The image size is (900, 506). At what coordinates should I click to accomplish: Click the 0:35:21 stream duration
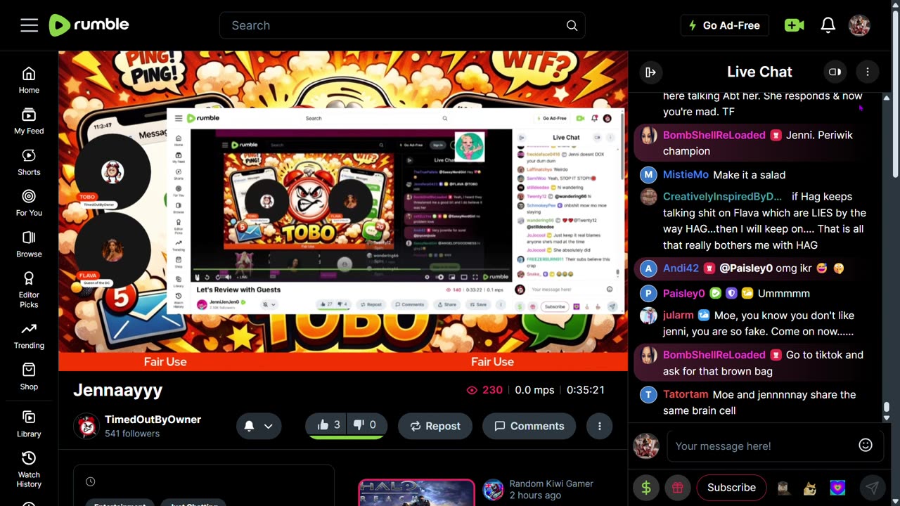click(x=586, y=390)
